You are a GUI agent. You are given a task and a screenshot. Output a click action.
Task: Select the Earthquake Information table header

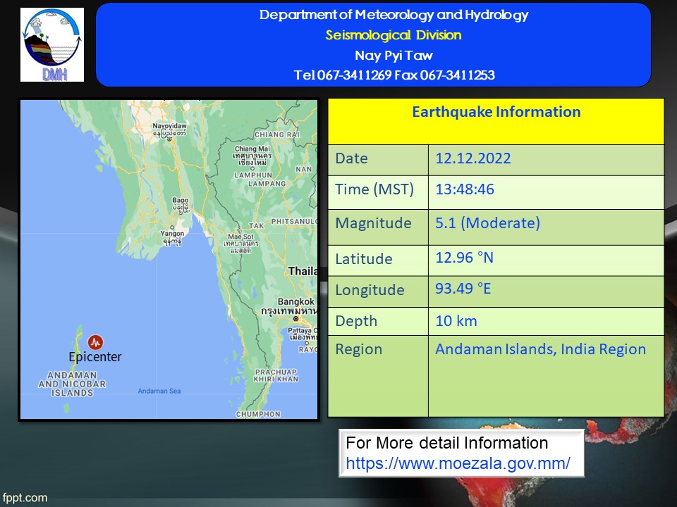click(496, 113)
